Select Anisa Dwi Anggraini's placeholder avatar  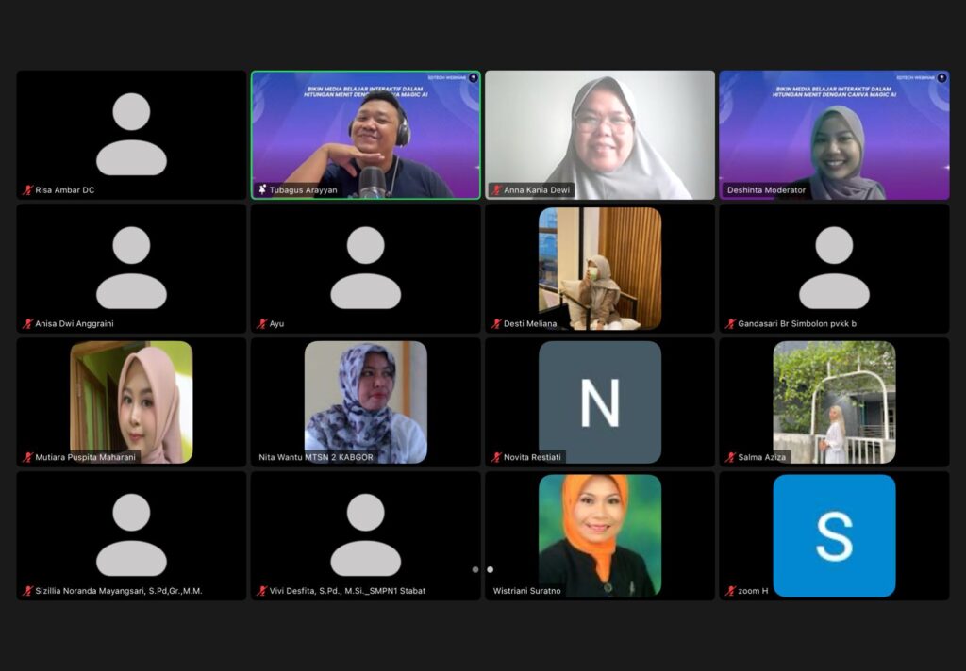tap(131, 268)
